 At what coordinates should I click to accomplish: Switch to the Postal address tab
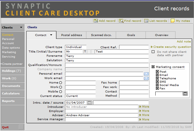pos(71,35)
